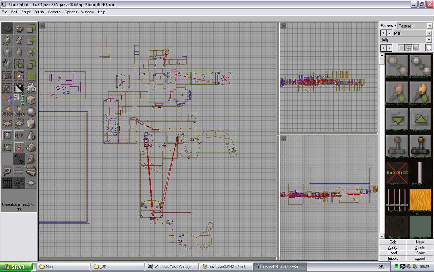Open the Camera menu

54,12
